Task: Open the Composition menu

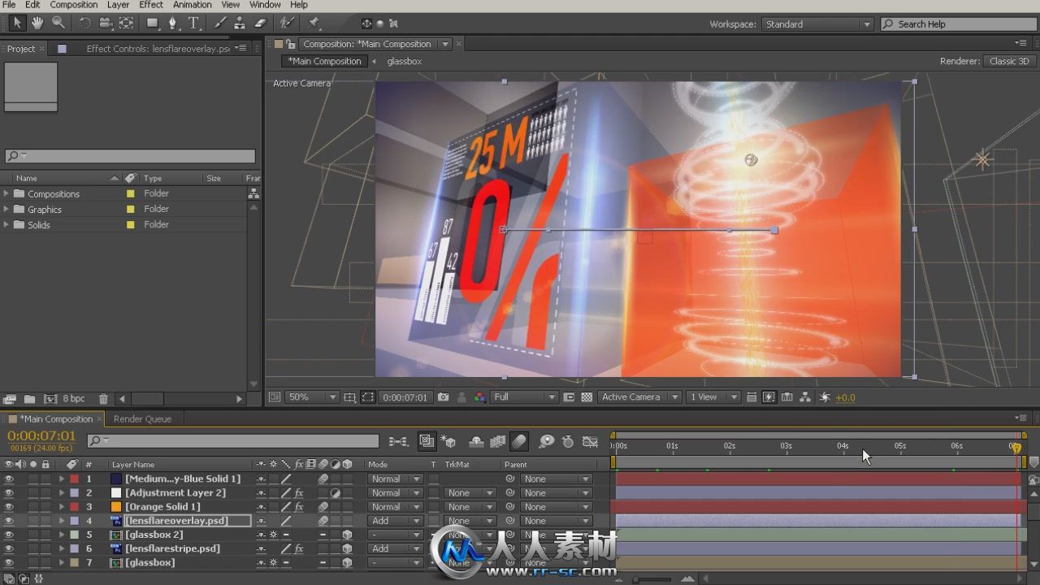Action: pyautogui.click(x=74, y=5)
